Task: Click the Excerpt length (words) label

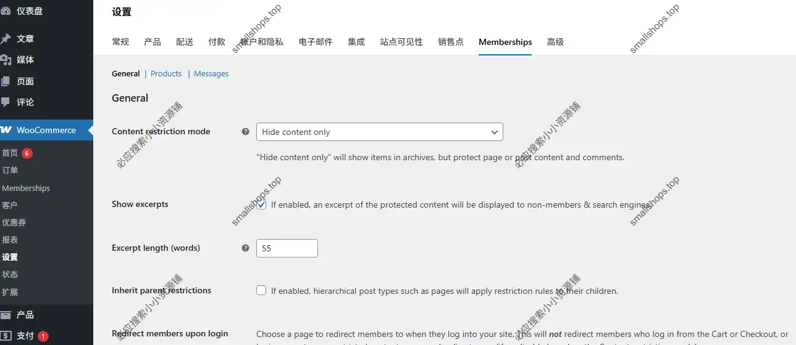Action: tap(156, 248)
